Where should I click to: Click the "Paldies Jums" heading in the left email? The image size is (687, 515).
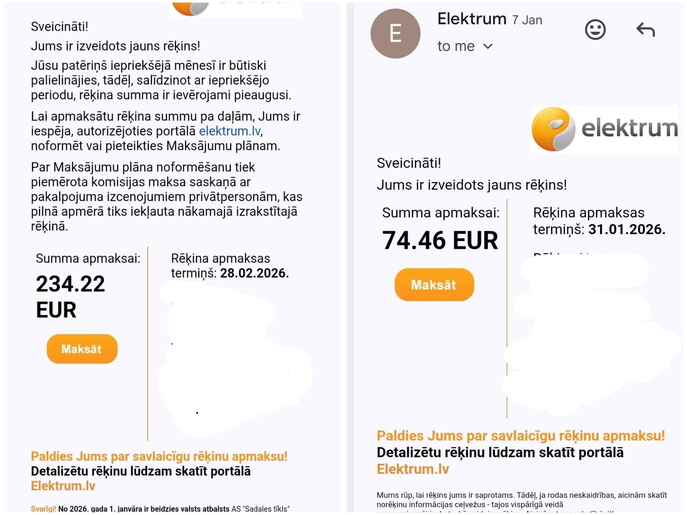click(x=159, y=456)
